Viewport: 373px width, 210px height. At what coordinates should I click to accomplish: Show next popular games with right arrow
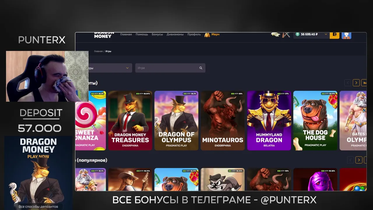pos(359,160)
